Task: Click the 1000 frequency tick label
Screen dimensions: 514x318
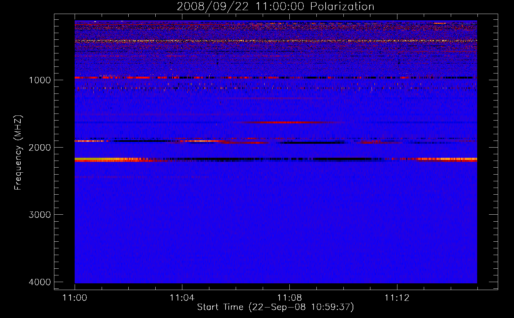Action: coord(40,80)
